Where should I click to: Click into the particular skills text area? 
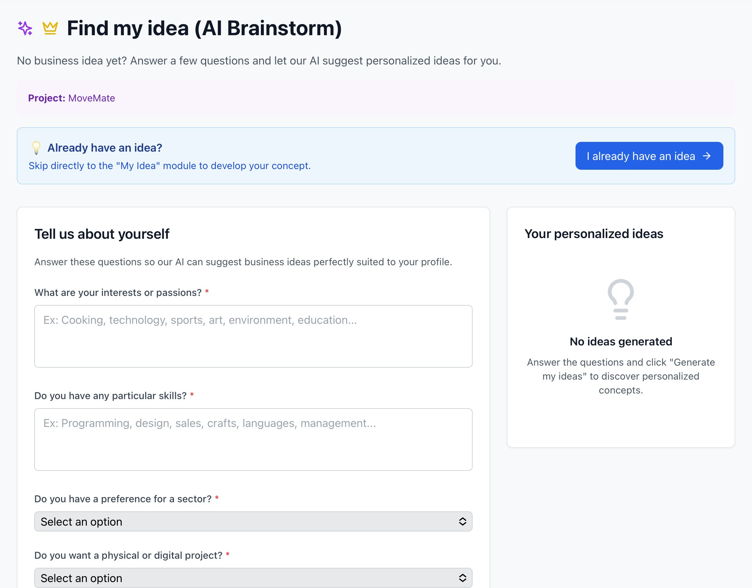[x=253, y=439]
